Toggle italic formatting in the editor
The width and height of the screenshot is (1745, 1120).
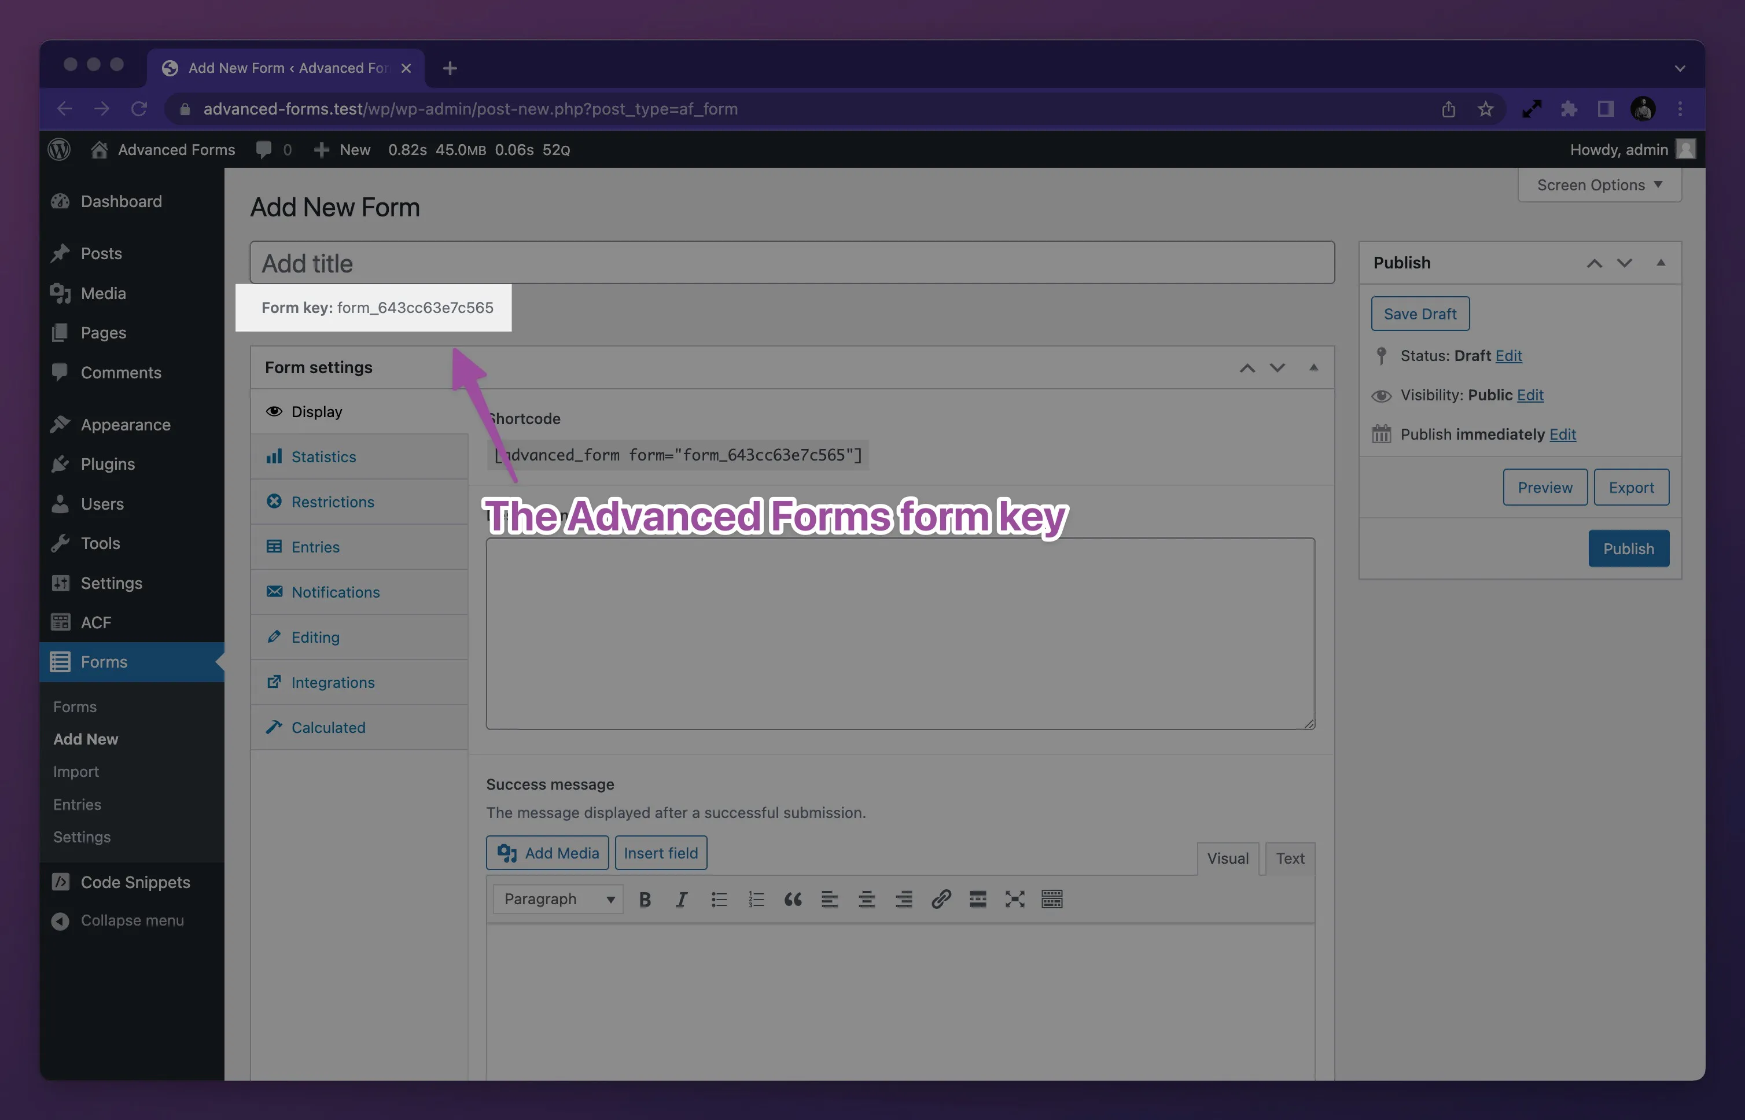click(682, 900)
